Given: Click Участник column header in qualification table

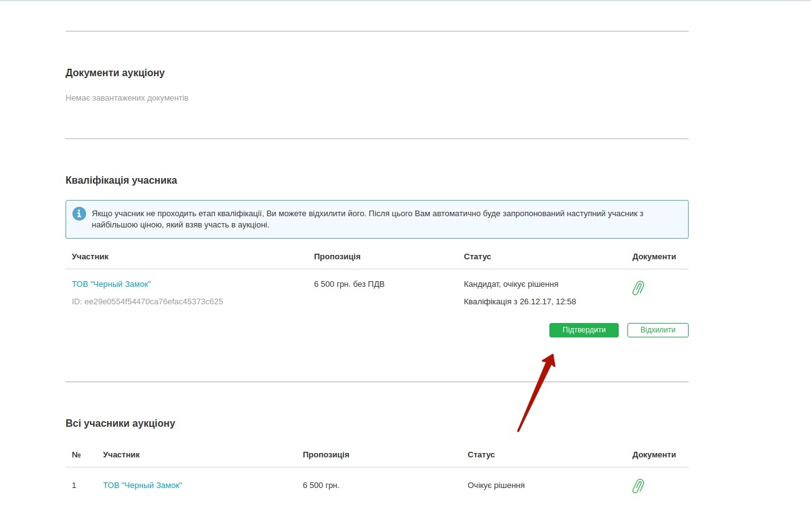Looking at the screenshot, I should point(90,257).
